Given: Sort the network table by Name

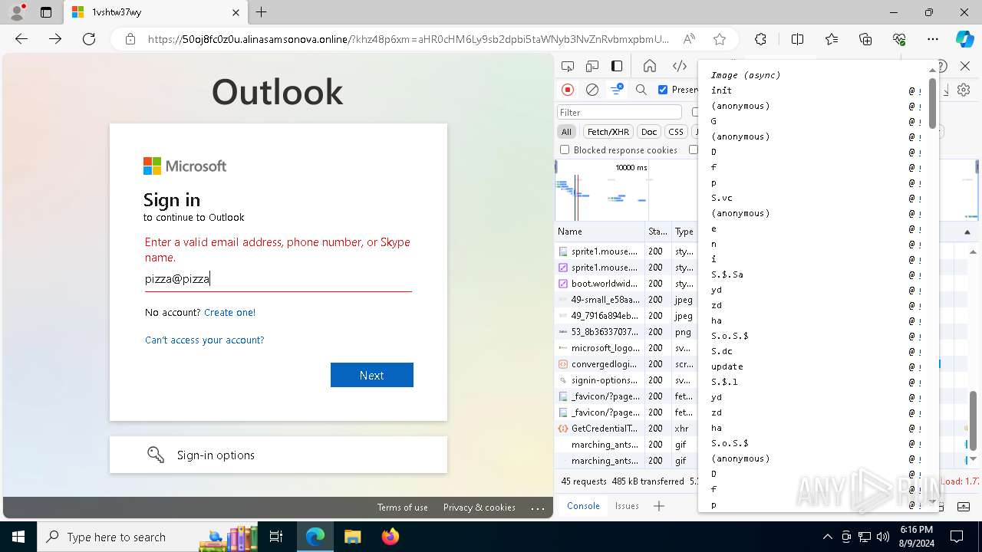Looking at the screenshot, I should 600,232.
